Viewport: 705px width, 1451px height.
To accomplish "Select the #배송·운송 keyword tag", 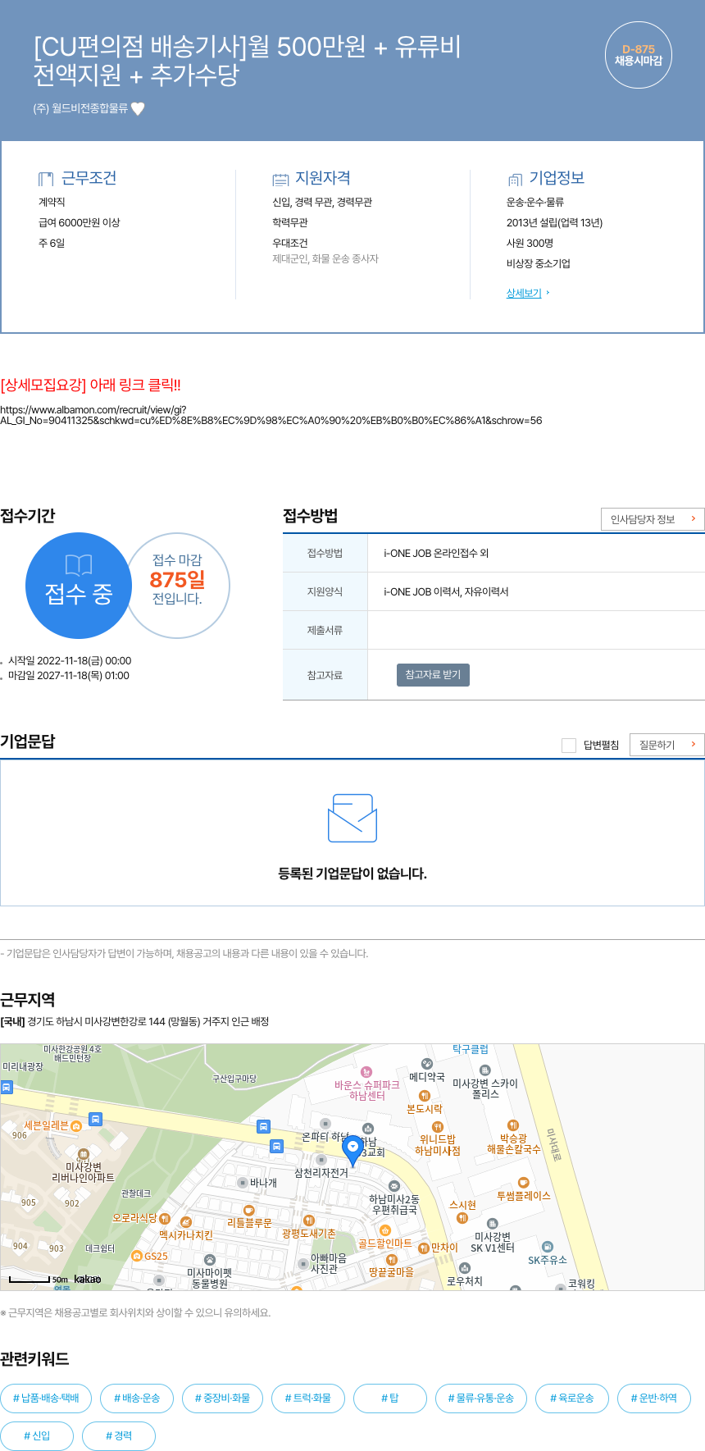I will click(137, 1398).
